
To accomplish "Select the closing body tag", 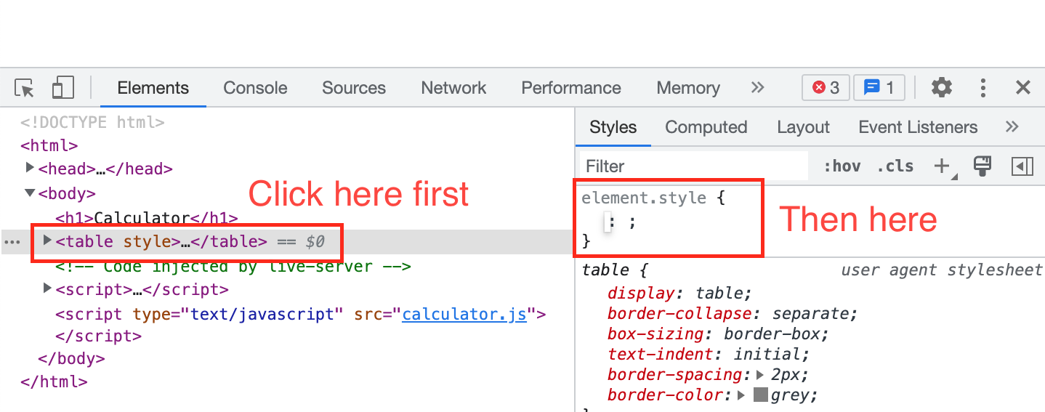I will pyautogui.click(x=71, y=358).
